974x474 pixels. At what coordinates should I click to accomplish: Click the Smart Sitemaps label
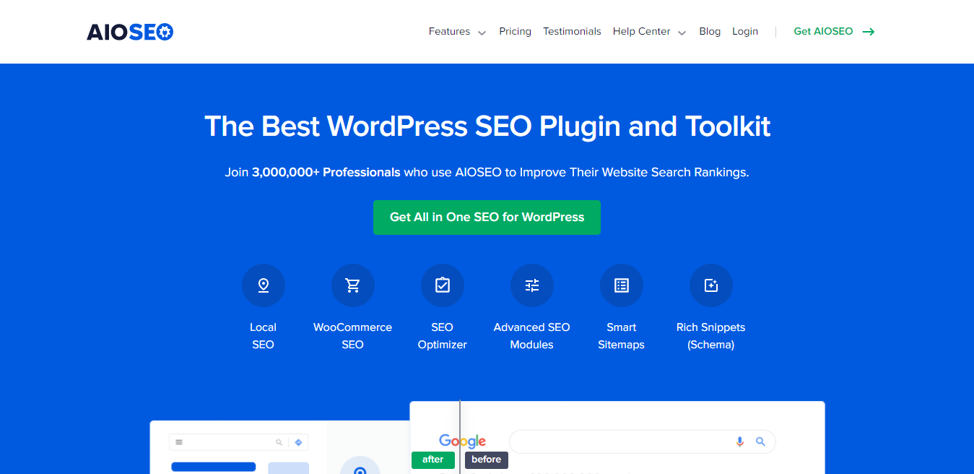point(622,336)
